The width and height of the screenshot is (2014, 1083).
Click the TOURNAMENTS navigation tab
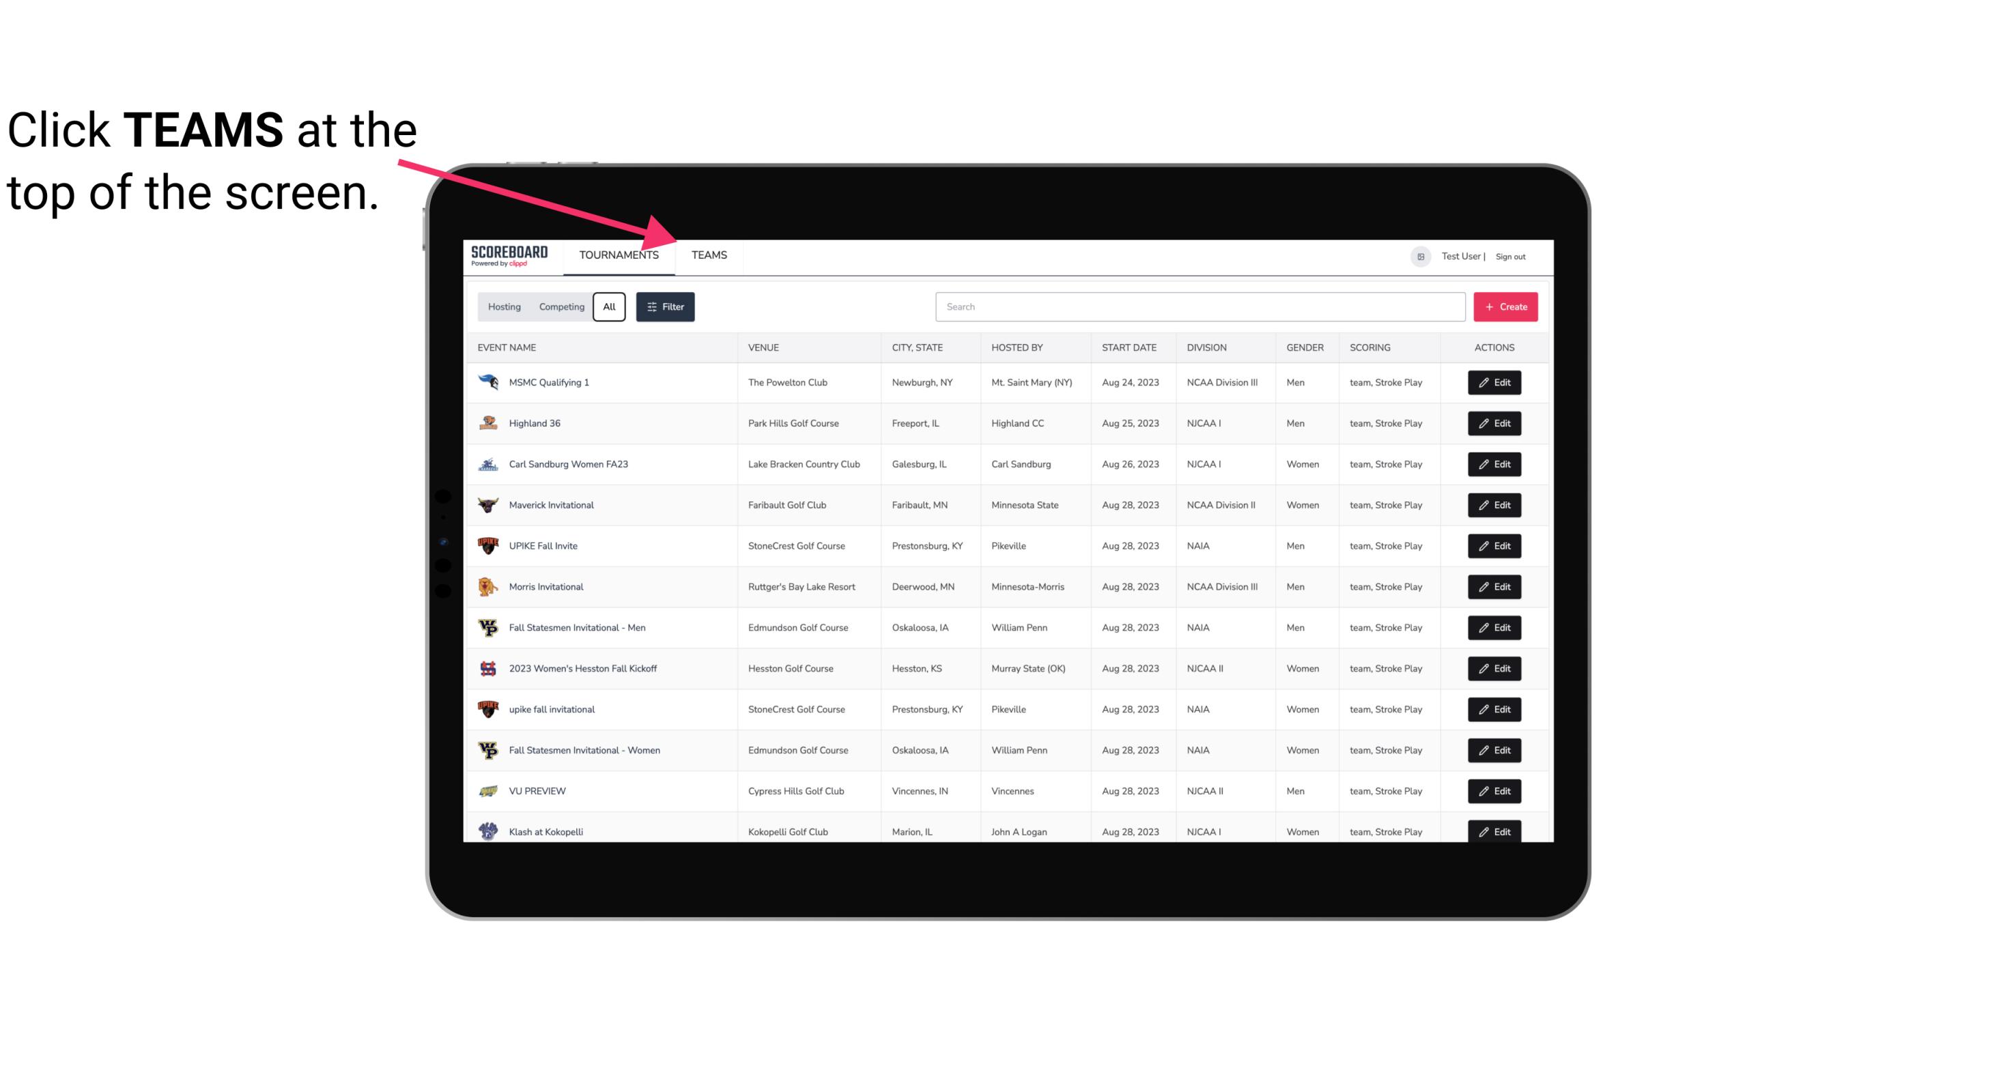click(619, 255)
